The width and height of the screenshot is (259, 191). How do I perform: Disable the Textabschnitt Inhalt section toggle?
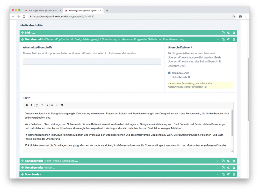coord(228,168)
